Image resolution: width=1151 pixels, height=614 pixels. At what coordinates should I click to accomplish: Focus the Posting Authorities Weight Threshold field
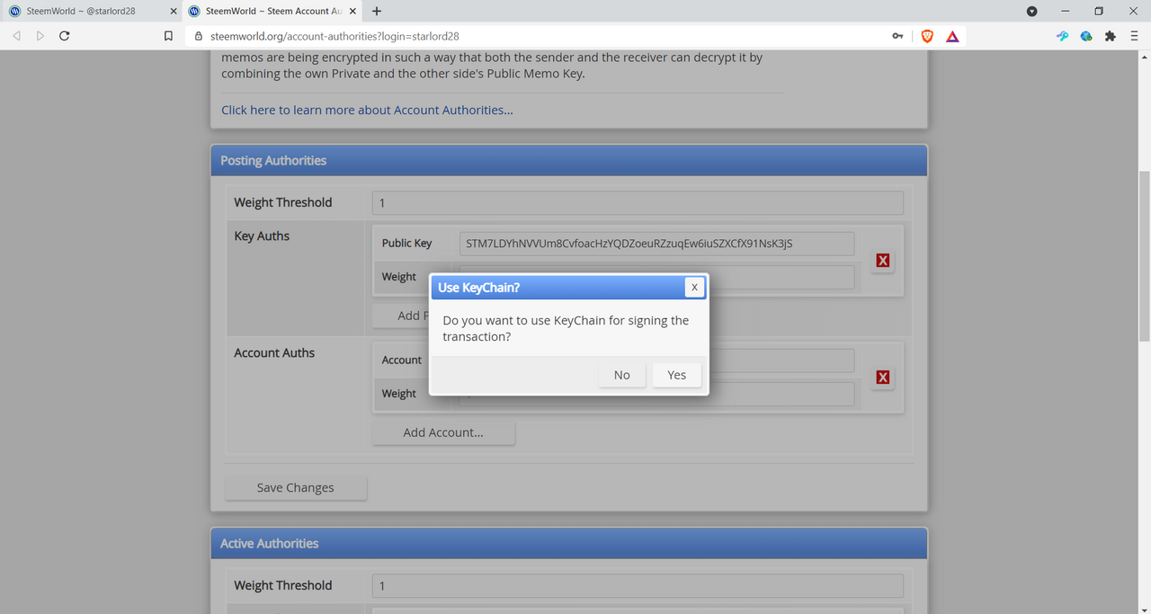[x=638, y=202]
